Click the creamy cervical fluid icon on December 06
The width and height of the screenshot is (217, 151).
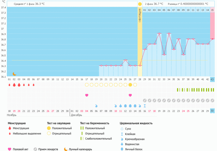[96, 106]
